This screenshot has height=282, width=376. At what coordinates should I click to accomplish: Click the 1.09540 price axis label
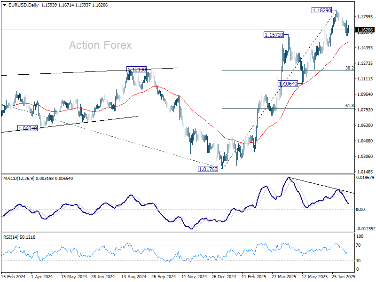365,94
